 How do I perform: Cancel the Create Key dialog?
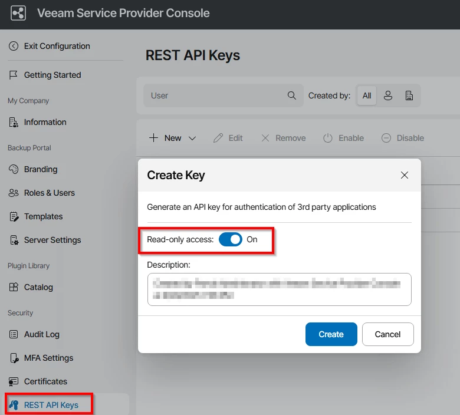[387, 334]
